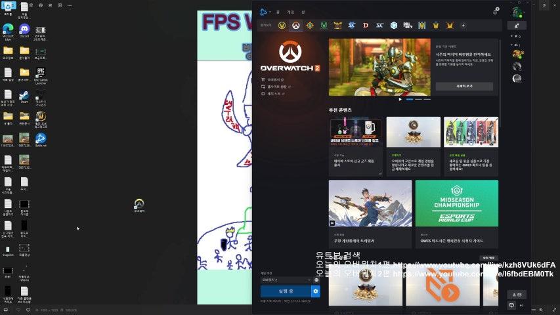The width and height of the screenshot is (560, 315).
Task: Click the add friend button
Action: [517, 26]
